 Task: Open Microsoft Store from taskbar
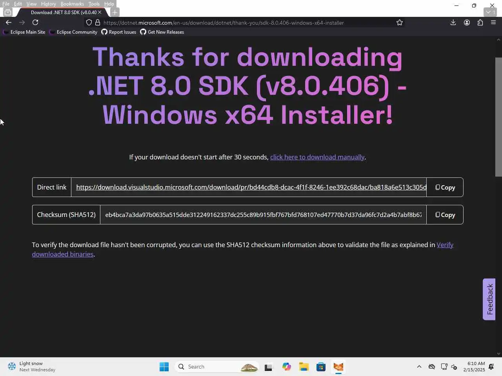coord(321,367)
